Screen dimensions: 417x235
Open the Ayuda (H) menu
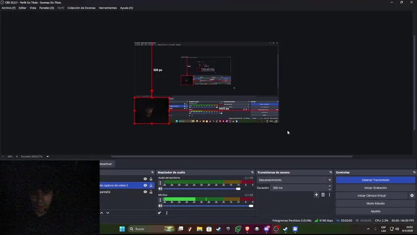point(126,8)
